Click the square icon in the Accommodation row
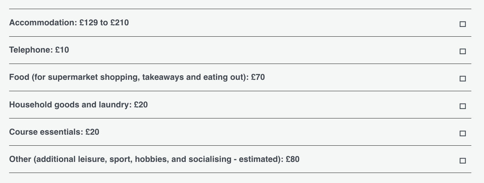The width and height of the screenshot is (484, 183). [x=463, y=24]
